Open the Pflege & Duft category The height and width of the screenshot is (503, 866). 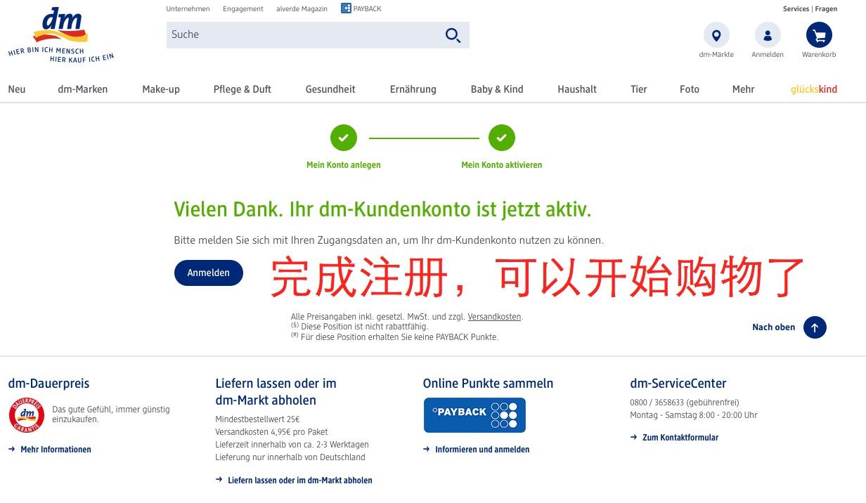(243, 89)
